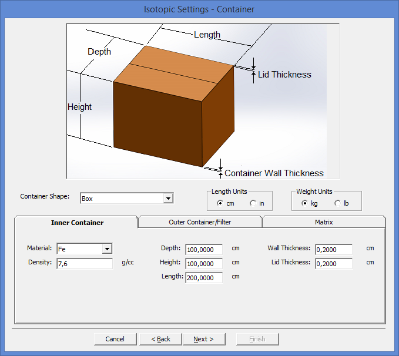Viewport: 399px width, 356px height.
Task: Edit the Wall Thickness field
Action: (334, 250)
